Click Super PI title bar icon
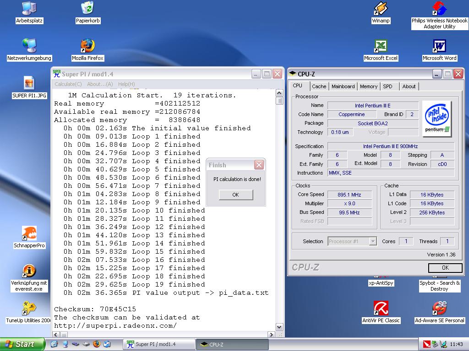This screenshot has width=469, height=351. [x=56, y=74]
